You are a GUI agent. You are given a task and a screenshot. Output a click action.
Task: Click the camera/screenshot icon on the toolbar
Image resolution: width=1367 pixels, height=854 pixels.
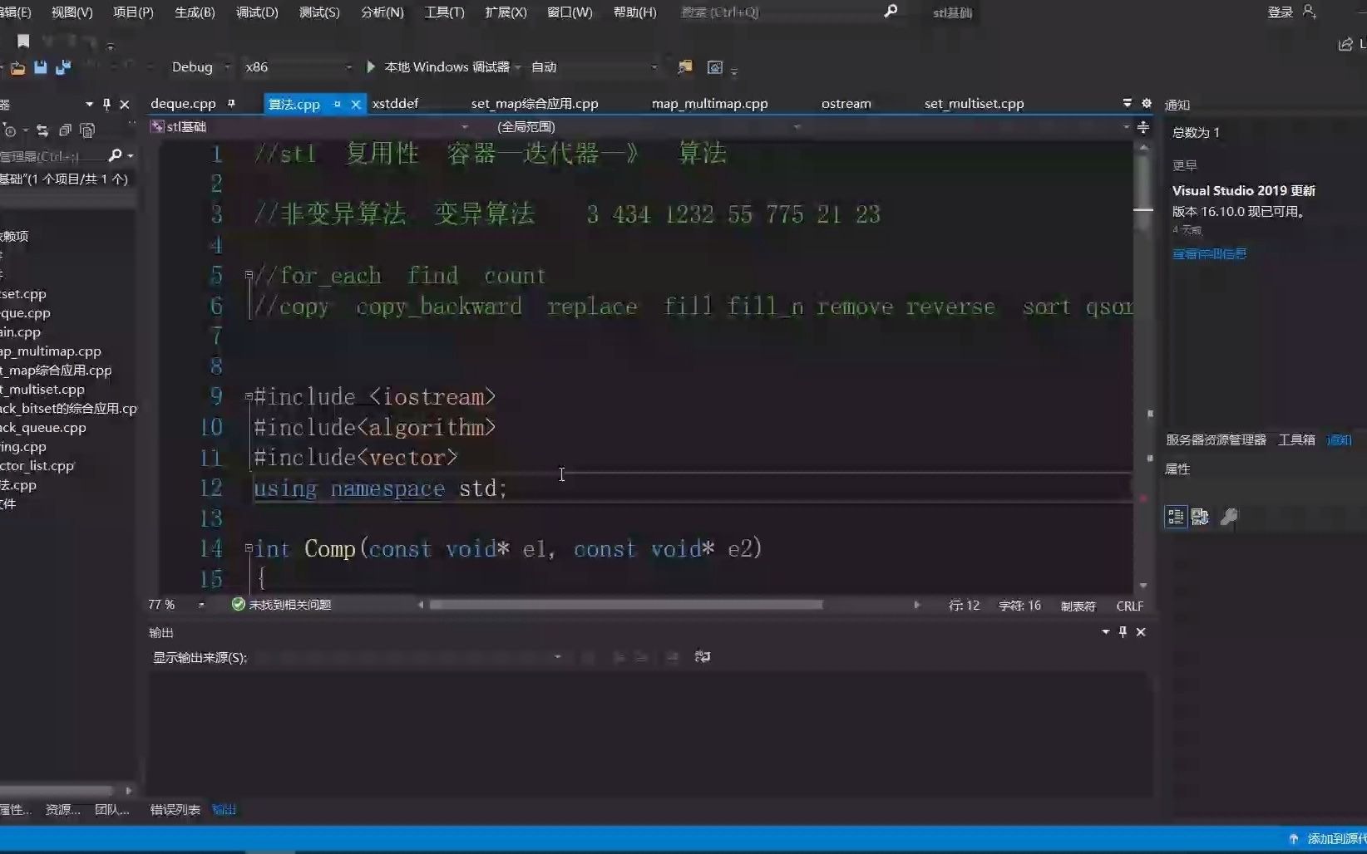[x=715, y=68]
